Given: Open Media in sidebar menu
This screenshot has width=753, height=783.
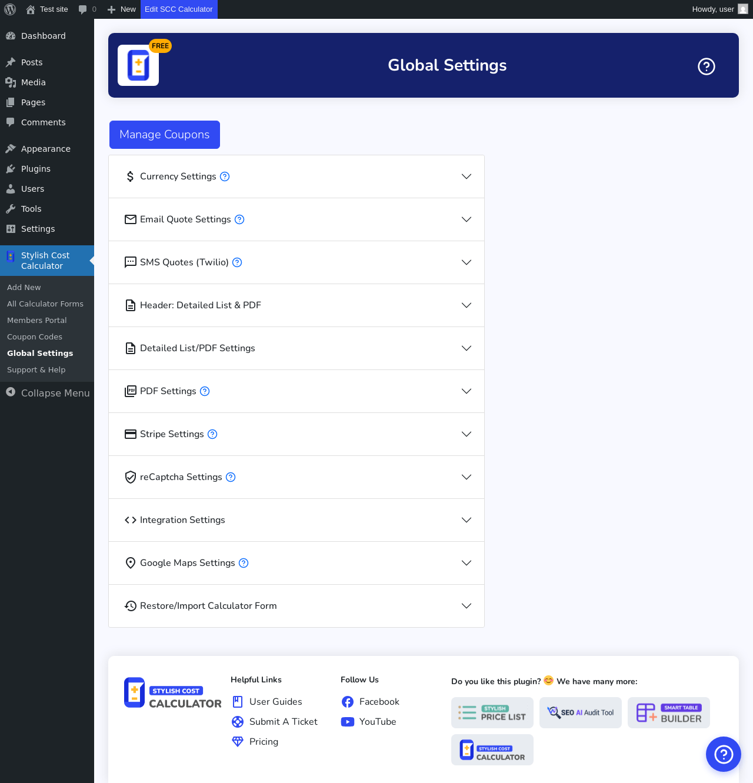Looking at the screenshot, I should [x=47, y=82].
